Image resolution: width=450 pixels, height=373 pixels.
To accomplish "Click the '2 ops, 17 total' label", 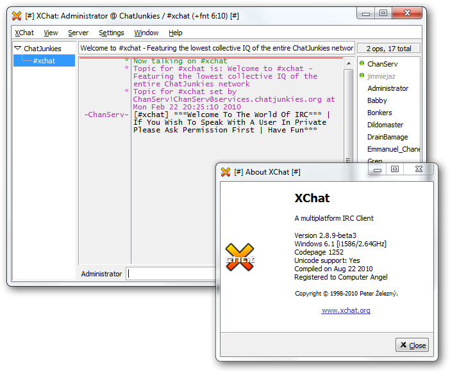I will click(x=389, y=49).
